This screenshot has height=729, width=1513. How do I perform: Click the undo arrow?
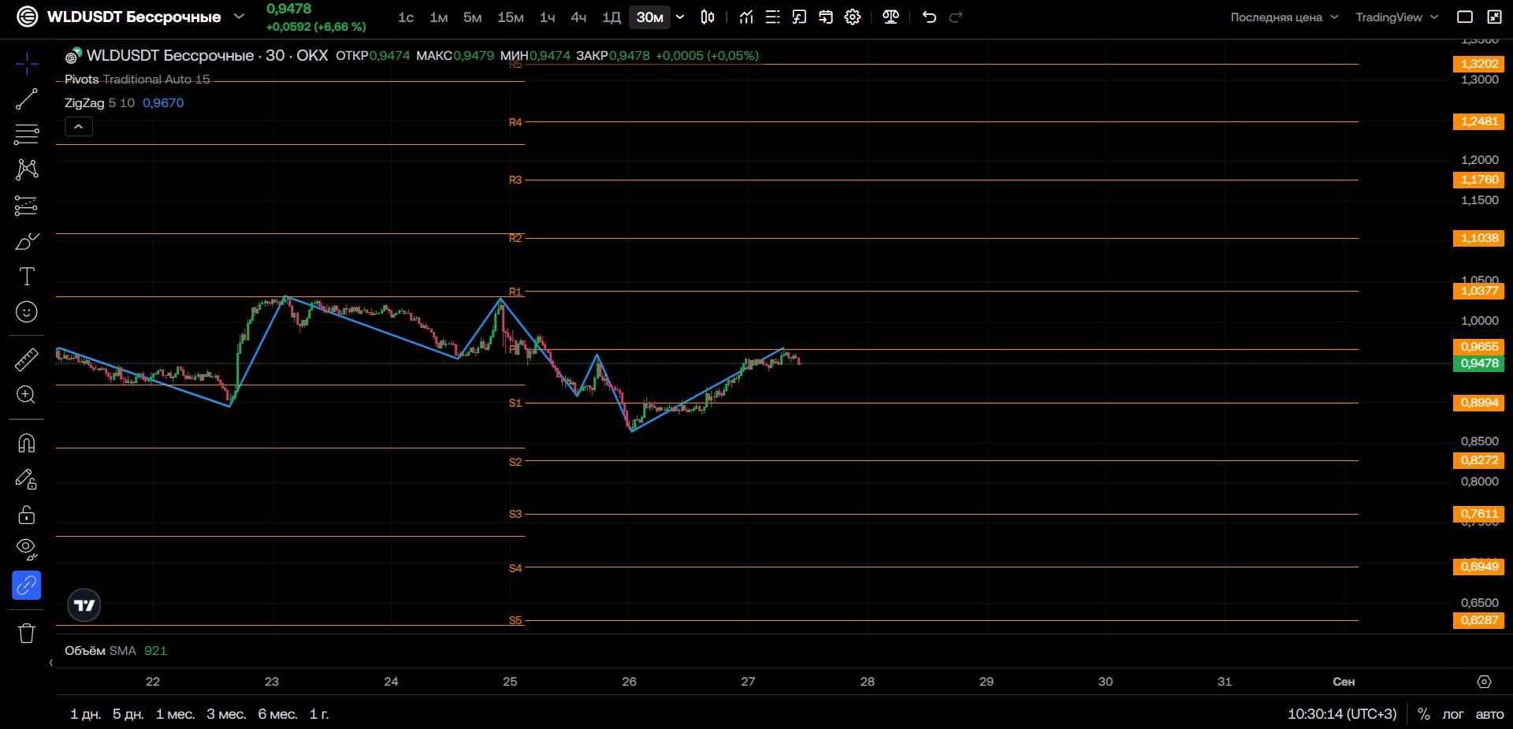pos(929,17)
